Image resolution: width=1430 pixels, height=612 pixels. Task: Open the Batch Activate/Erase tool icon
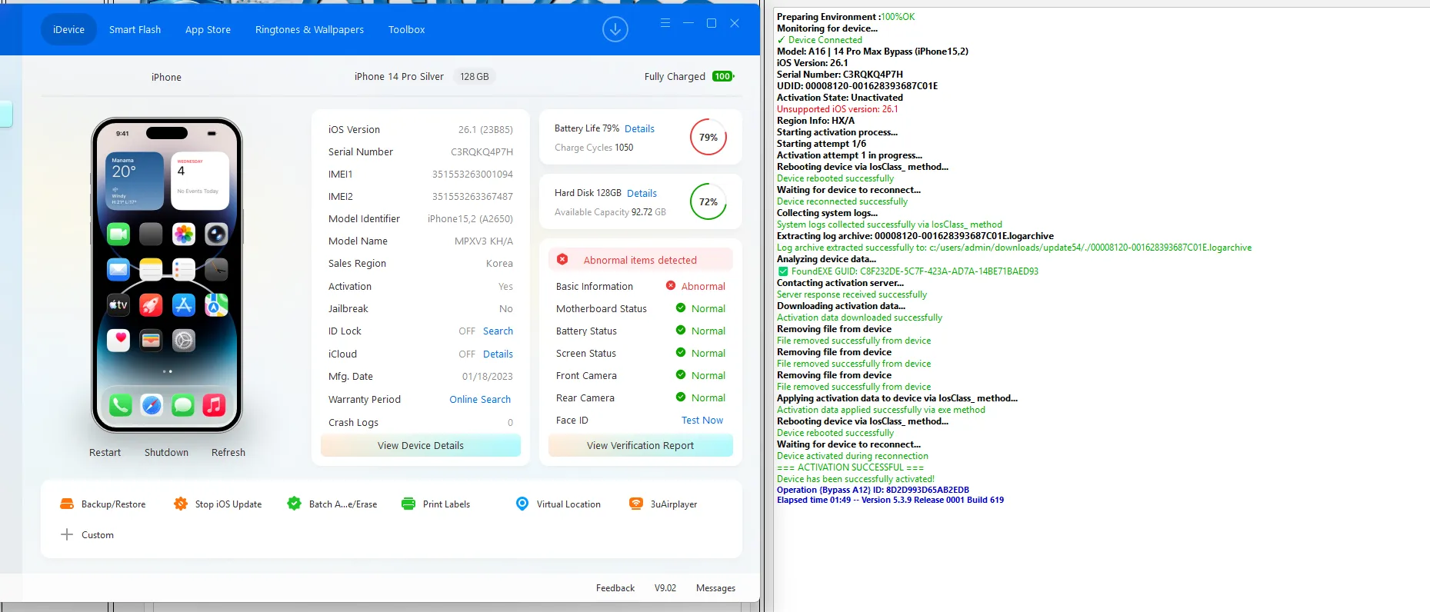coord(294,504)
